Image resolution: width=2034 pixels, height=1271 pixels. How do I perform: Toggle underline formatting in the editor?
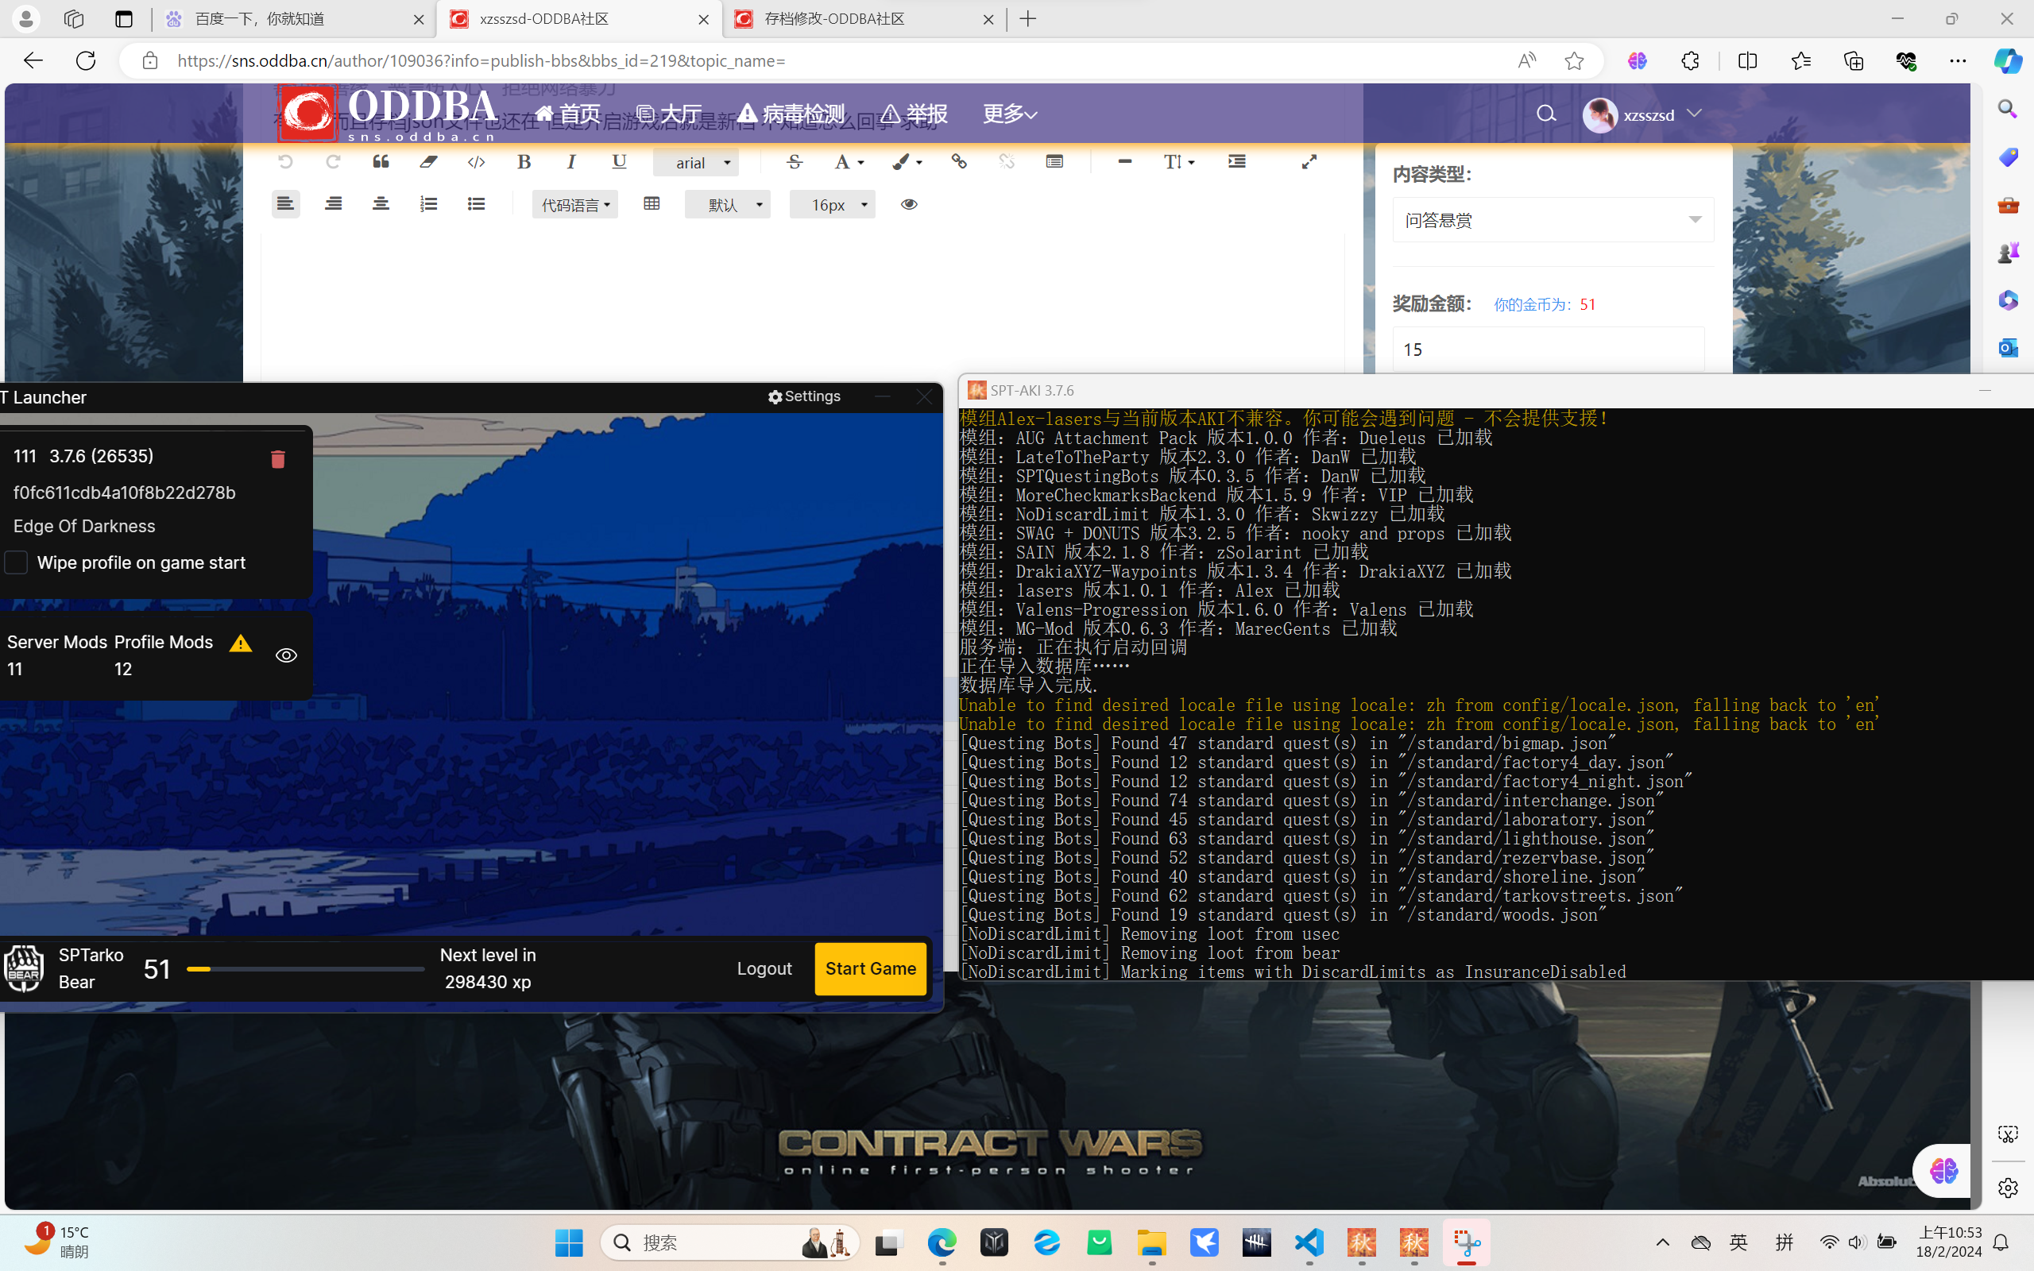click(x=620, y=161)
